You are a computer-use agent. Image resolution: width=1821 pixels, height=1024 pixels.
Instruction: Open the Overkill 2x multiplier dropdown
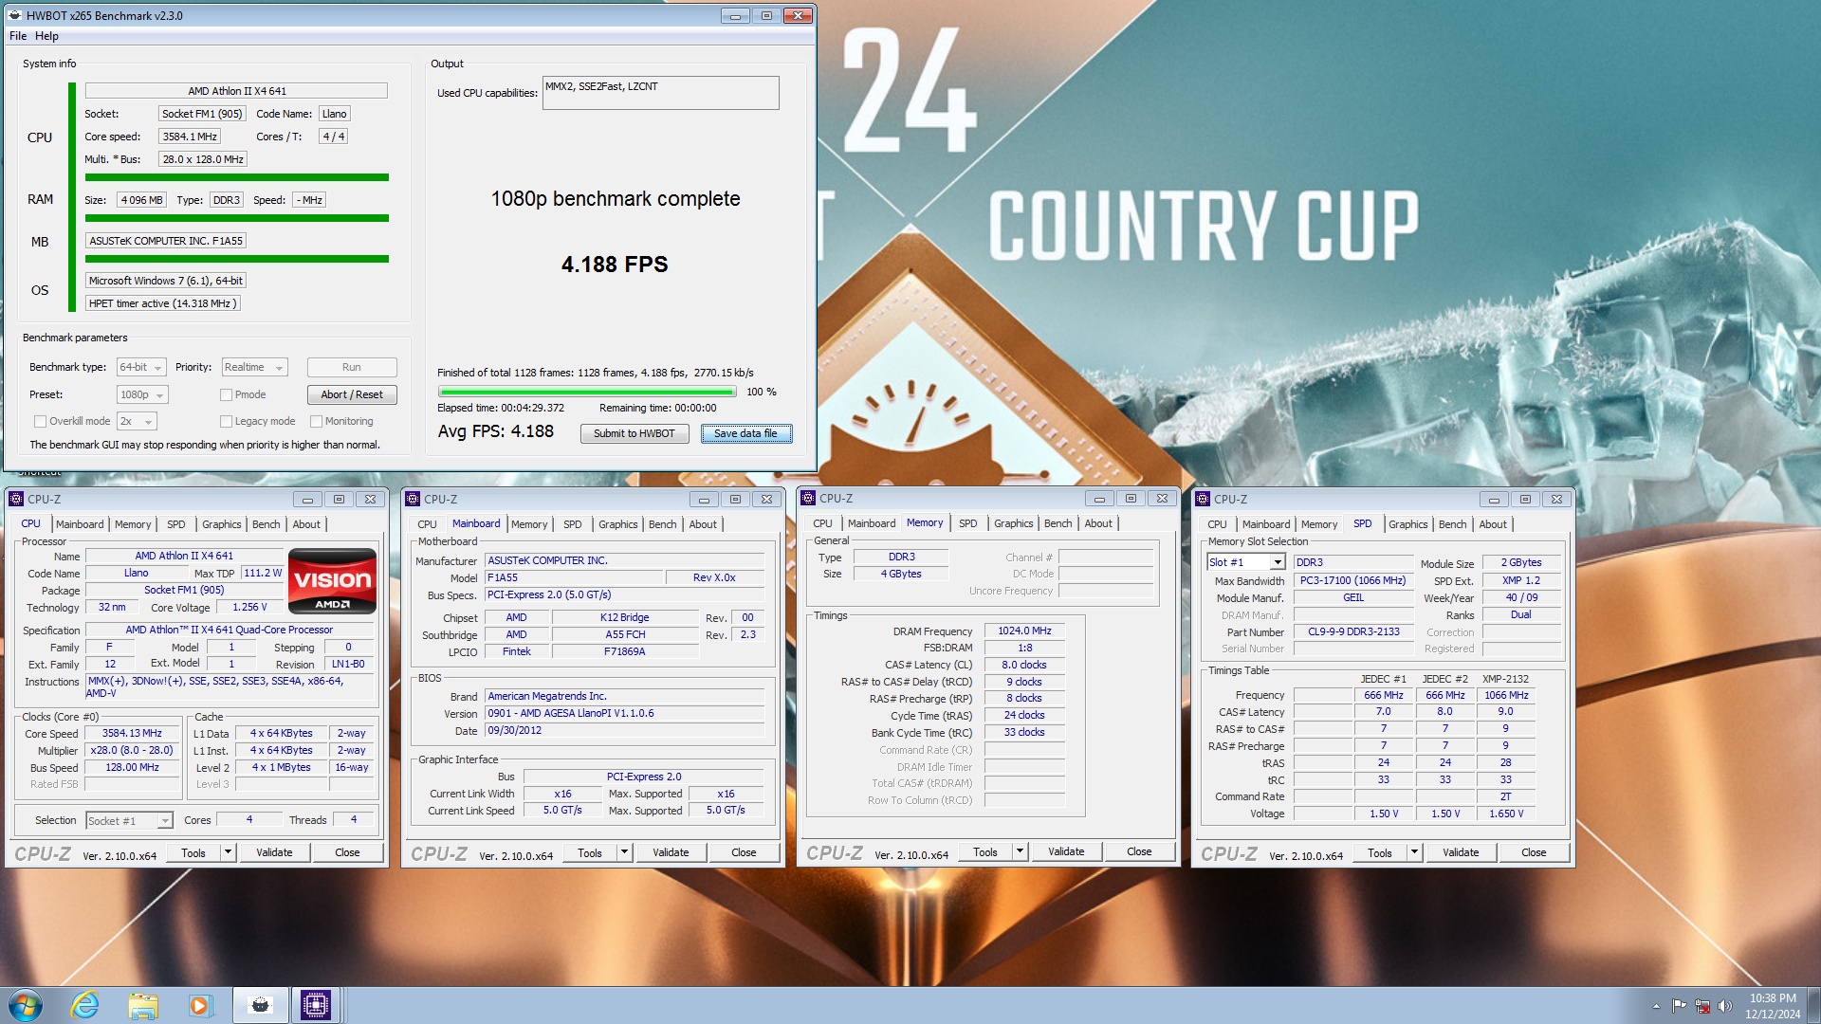pos(137,421)
